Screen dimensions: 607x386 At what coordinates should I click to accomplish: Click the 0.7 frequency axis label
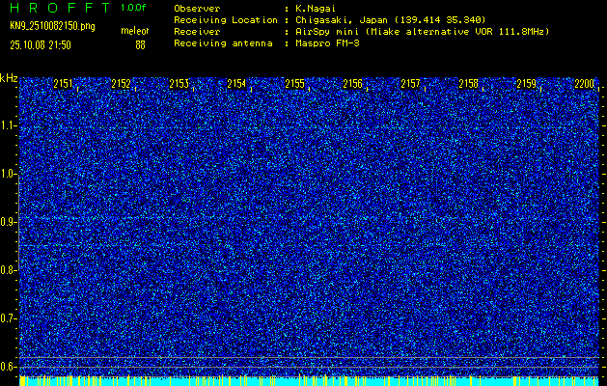pos(10,318)
